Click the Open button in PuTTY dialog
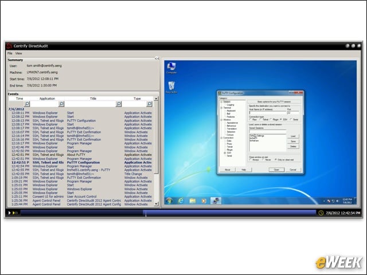The height and width of the screenshot is (275, 367). tap(276, 170)
